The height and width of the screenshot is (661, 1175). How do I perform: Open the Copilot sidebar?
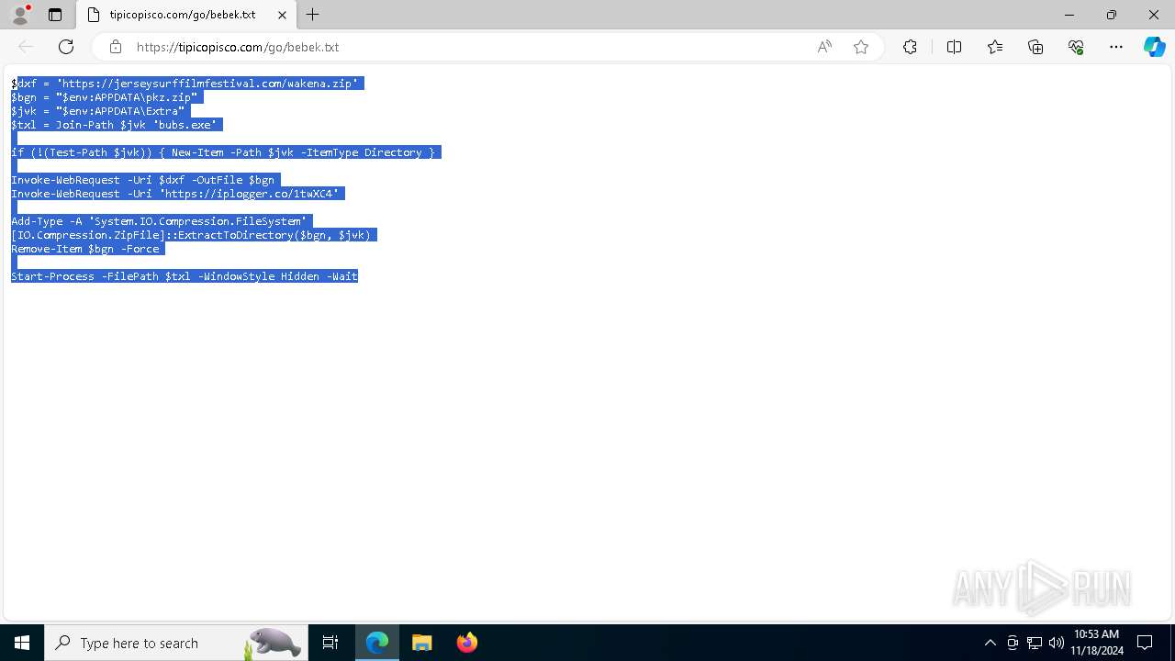point(1155,47)
